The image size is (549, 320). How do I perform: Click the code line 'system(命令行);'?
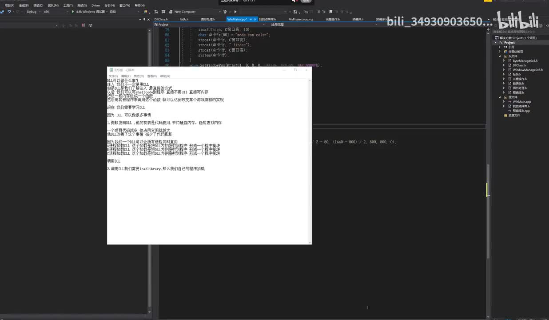(x=213, y=55)
